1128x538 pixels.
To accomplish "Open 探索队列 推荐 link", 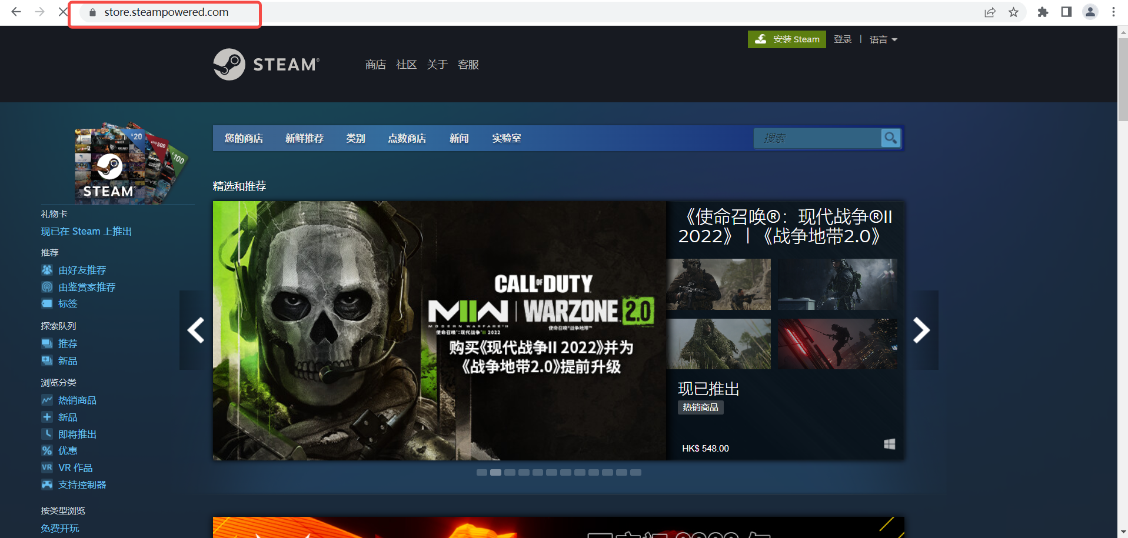I will [x=68, y=343].
